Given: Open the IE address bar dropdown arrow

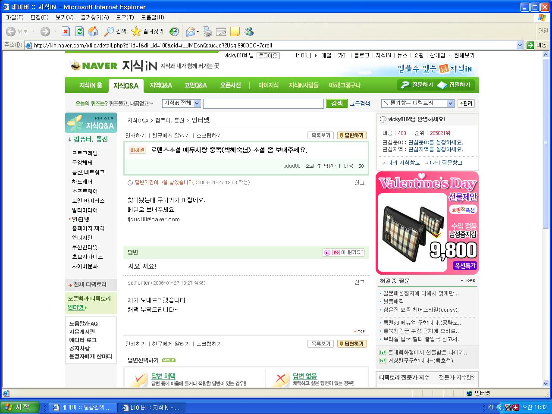Looking at the screenshot, I should pos(520,45).
